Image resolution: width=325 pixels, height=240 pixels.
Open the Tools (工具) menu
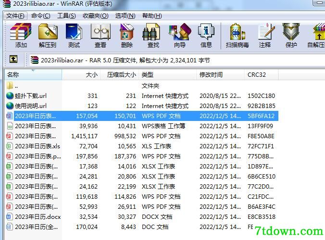click(66, 16)
